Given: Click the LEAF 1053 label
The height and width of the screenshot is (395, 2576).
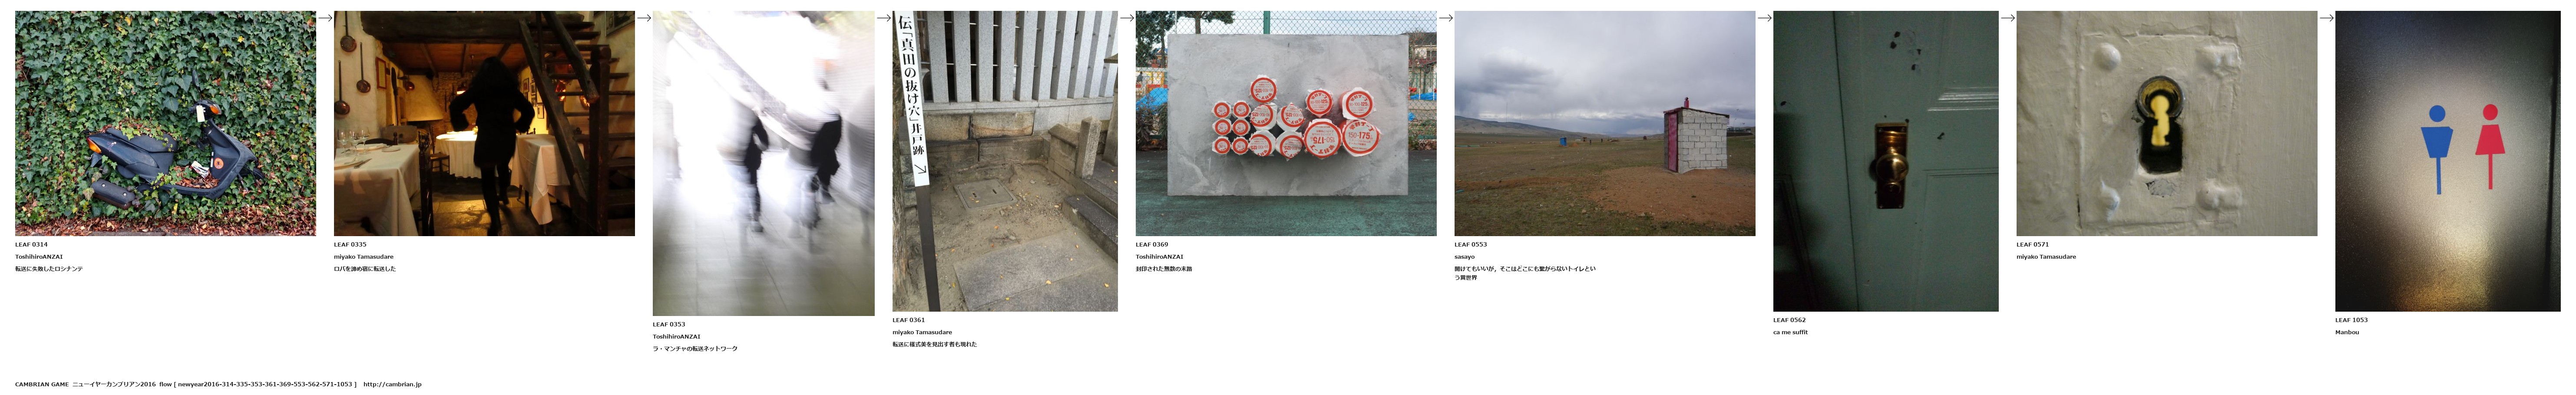Looking at the screenshot, I should click(x=2352, y=320).
